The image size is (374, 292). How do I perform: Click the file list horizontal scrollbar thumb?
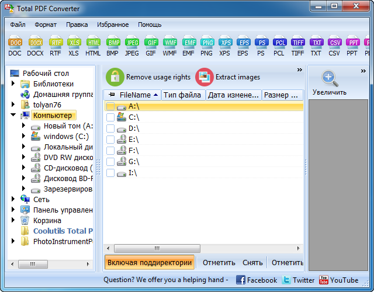click(x=157, y=248)
